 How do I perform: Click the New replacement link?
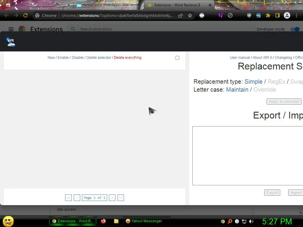pyautogui.click(x=51, y=58)
